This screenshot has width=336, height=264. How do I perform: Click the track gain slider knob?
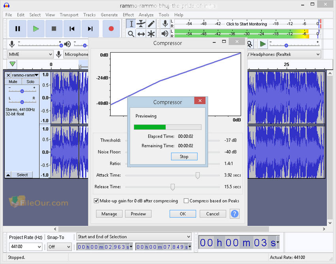[x=22, y=91]
